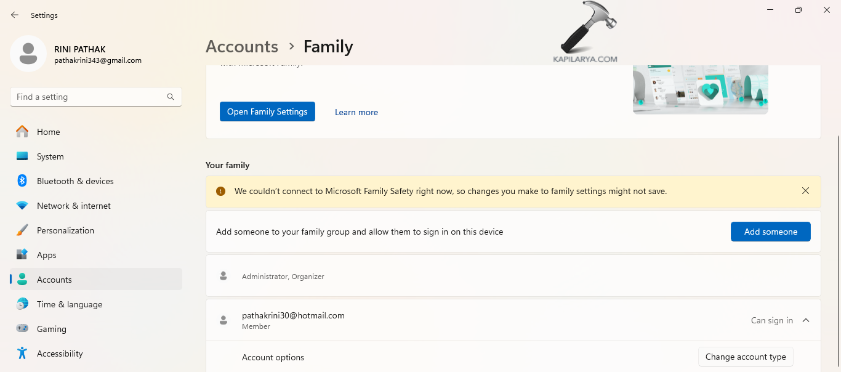Image resolution: width=841 pixels, height=372 pixels.
Task: Click the search magnifier icon
Action: pyautogui.click(x=171, y=97)
